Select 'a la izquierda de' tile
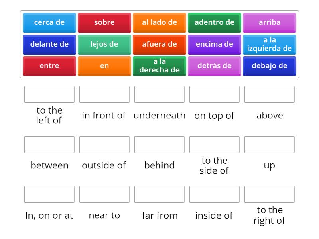Screen dimensions: 319x239 (x=270, y=44)
